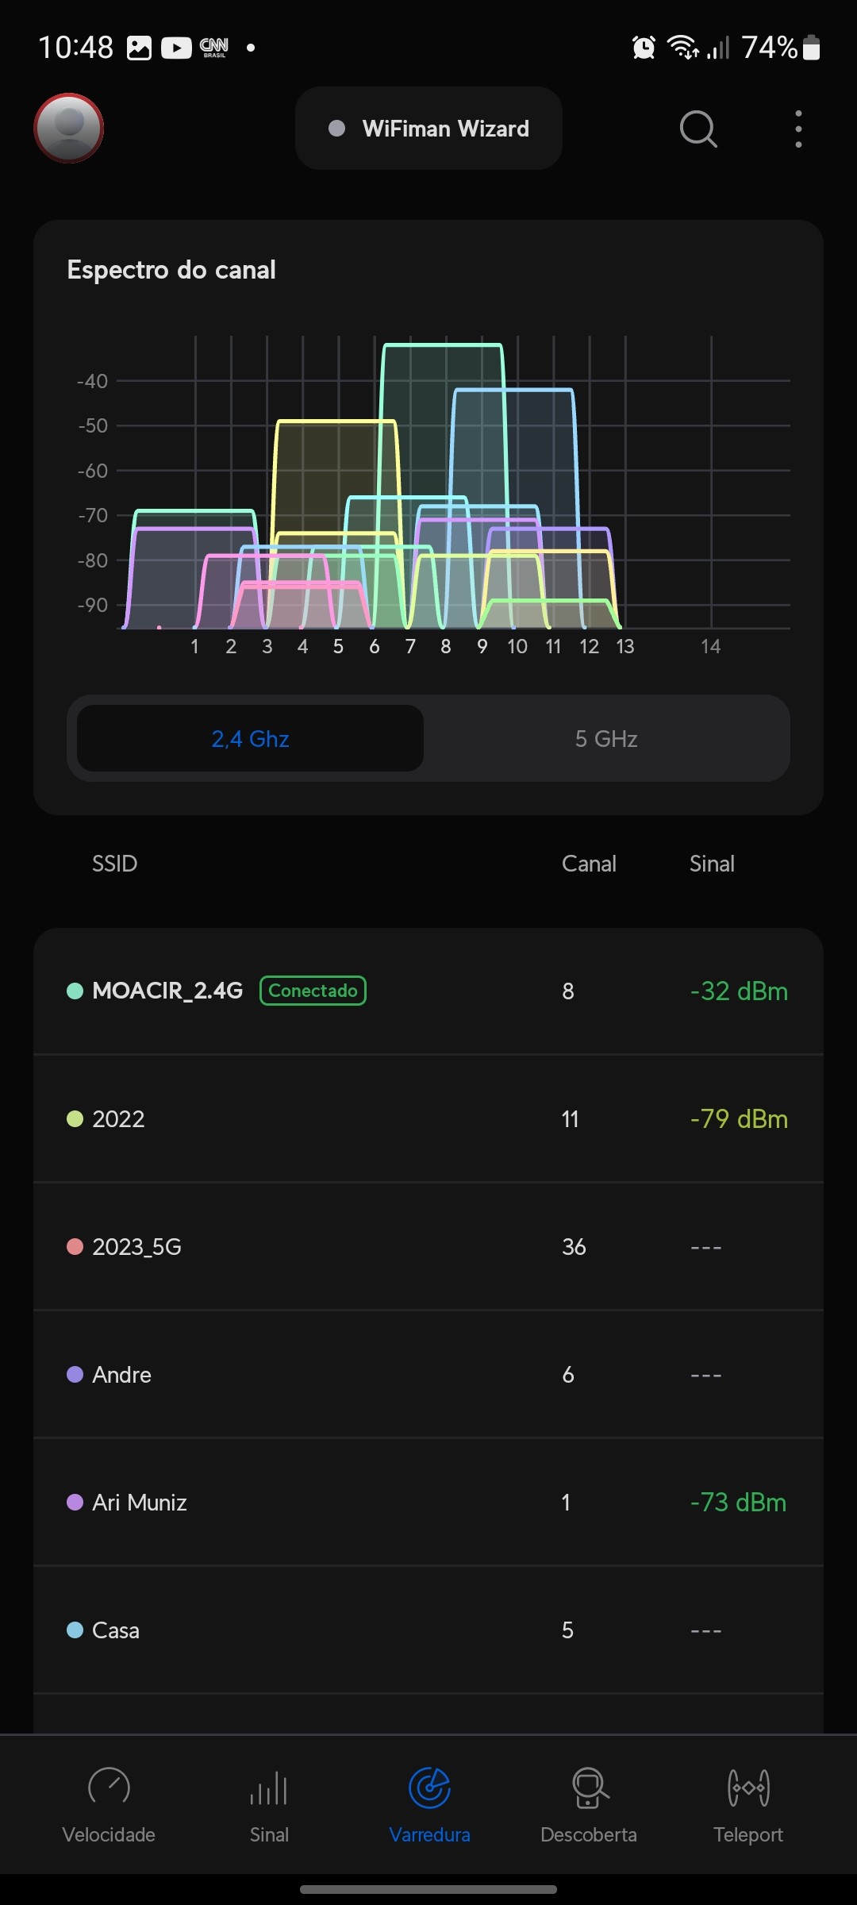Sort list by Sinal column header
857x1905 pixels.
712,864
